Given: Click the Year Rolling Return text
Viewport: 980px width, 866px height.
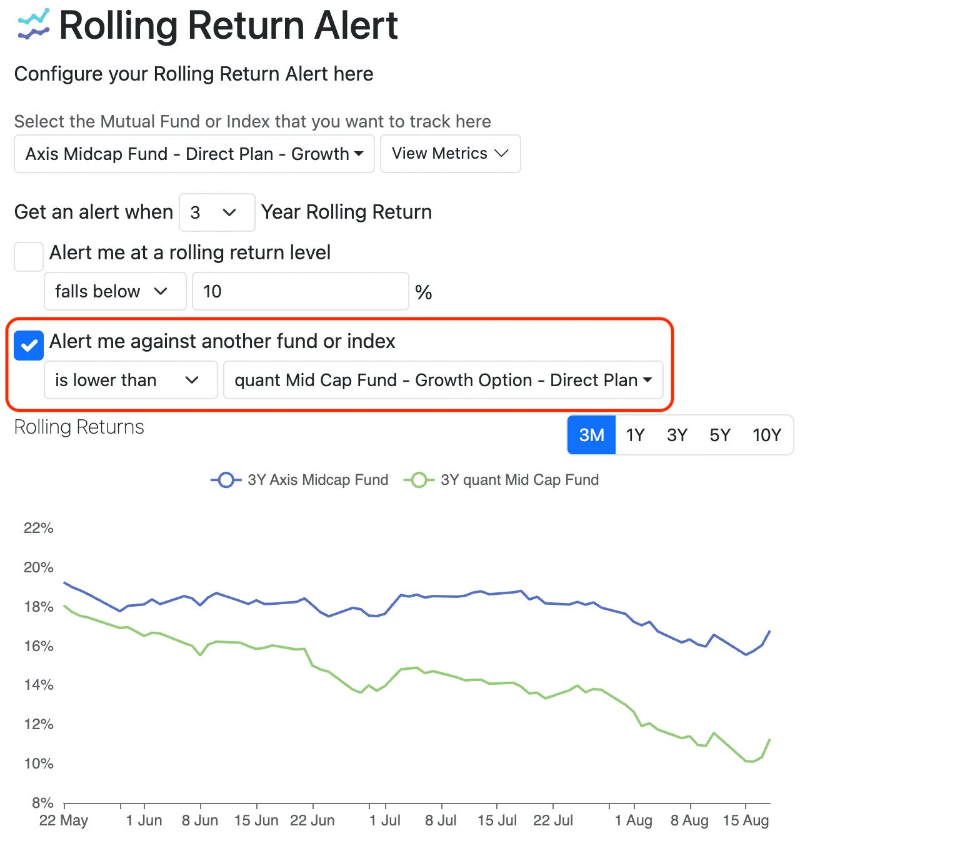Looking at the screenshot, I should point(347,212).
